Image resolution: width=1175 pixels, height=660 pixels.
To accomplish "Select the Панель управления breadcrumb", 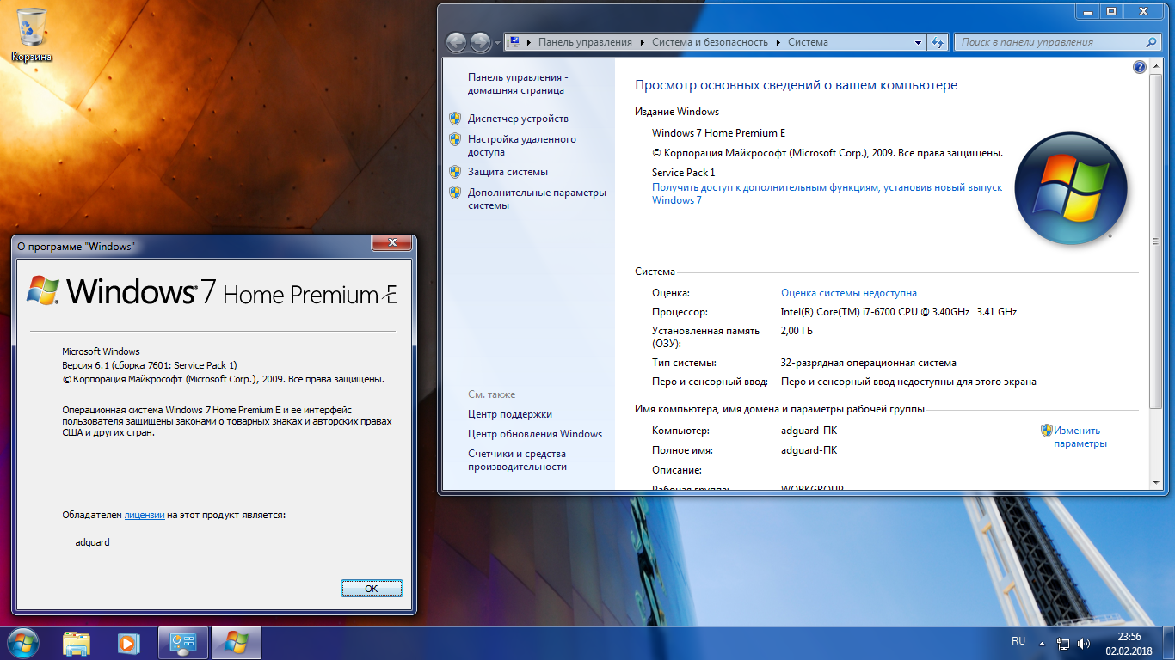I will tap(585, 42).
